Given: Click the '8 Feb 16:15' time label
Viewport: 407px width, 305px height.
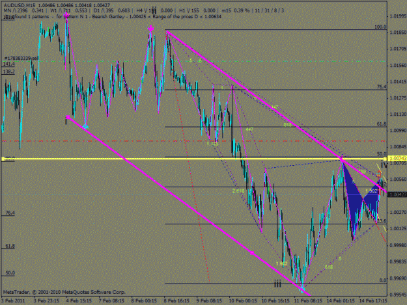Looking at the screenshot, I should coord(176,301).
